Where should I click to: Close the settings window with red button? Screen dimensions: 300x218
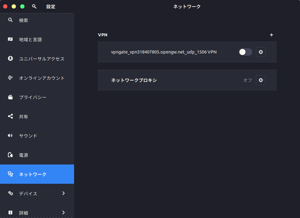(5, 6)
